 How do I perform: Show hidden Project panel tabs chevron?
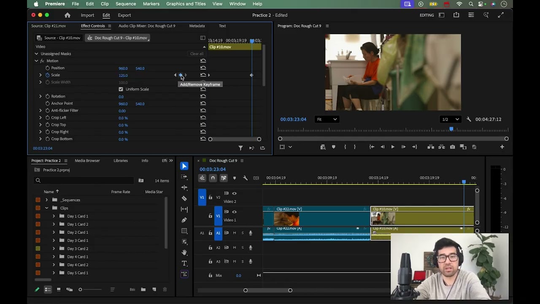pos(171,160)
